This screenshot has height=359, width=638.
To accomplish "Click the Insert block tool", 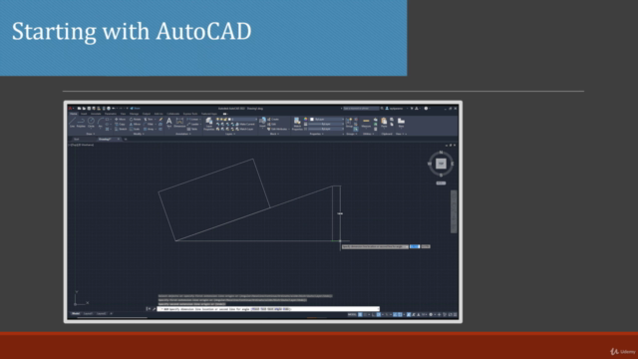I will coord(262,122).
